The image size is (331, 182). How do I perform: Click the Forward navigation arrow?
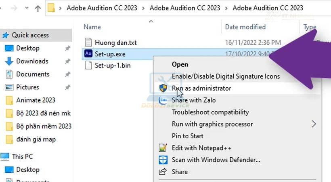click(14, 8)
